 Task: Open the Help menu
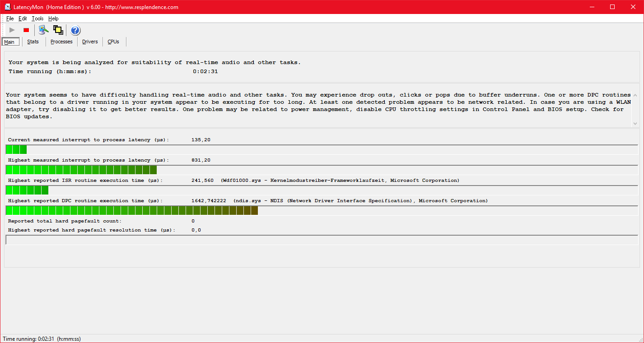(x=53, y=19)
